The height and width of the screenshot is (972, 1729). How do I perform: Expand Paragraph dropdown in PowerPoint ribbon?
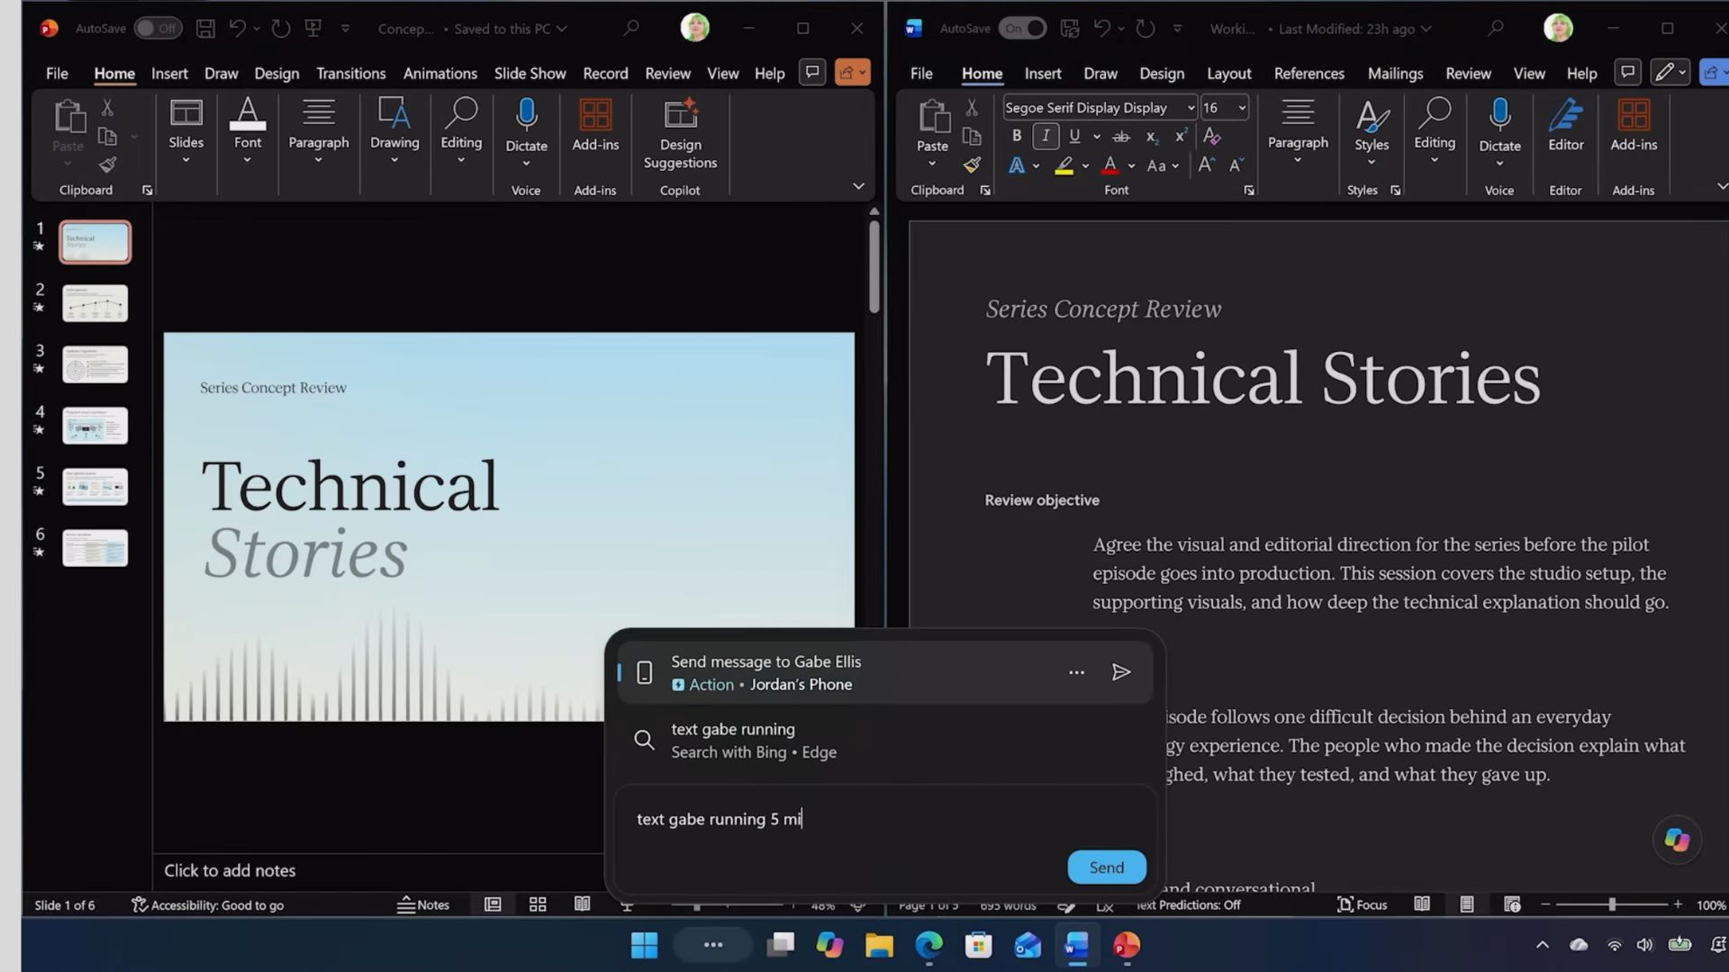point(318,161)
